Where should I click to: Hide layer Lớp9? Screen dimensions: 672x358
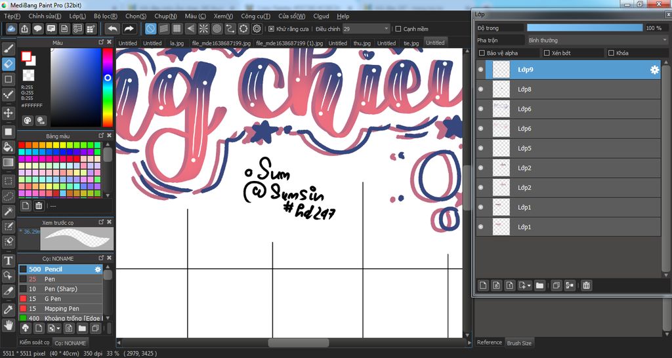(480, 70)
